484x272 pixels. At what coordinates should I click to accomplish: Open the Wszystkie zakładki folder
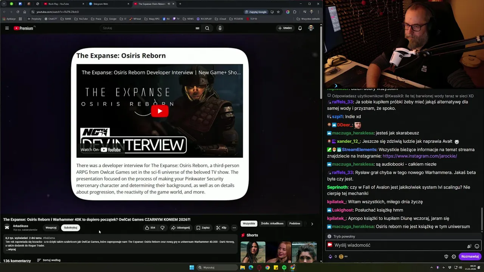pyautogui.click(x=308, y=19)
